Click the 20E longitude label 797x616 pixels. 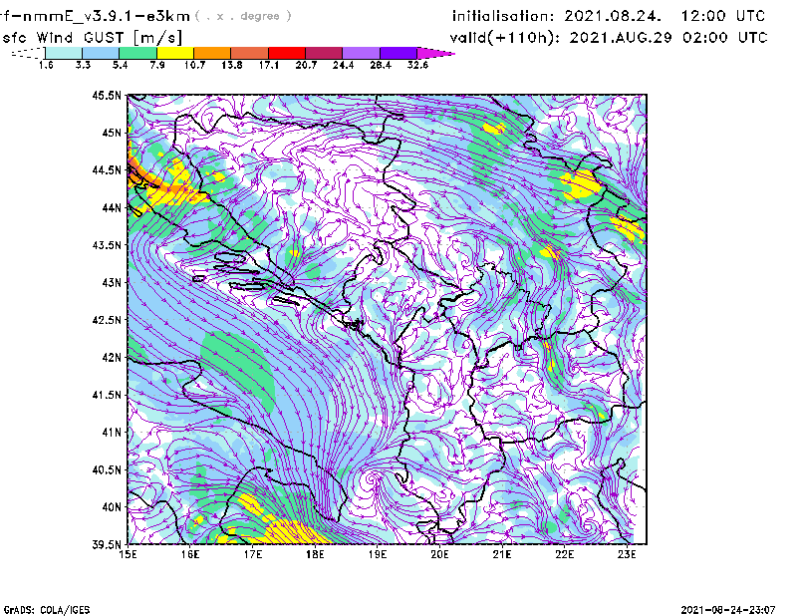point(439,554)
